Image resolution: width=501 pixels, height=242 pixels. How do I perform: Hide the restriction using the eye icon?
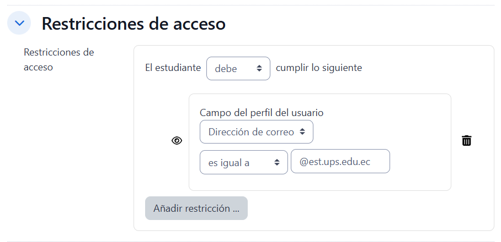point(177,141)
